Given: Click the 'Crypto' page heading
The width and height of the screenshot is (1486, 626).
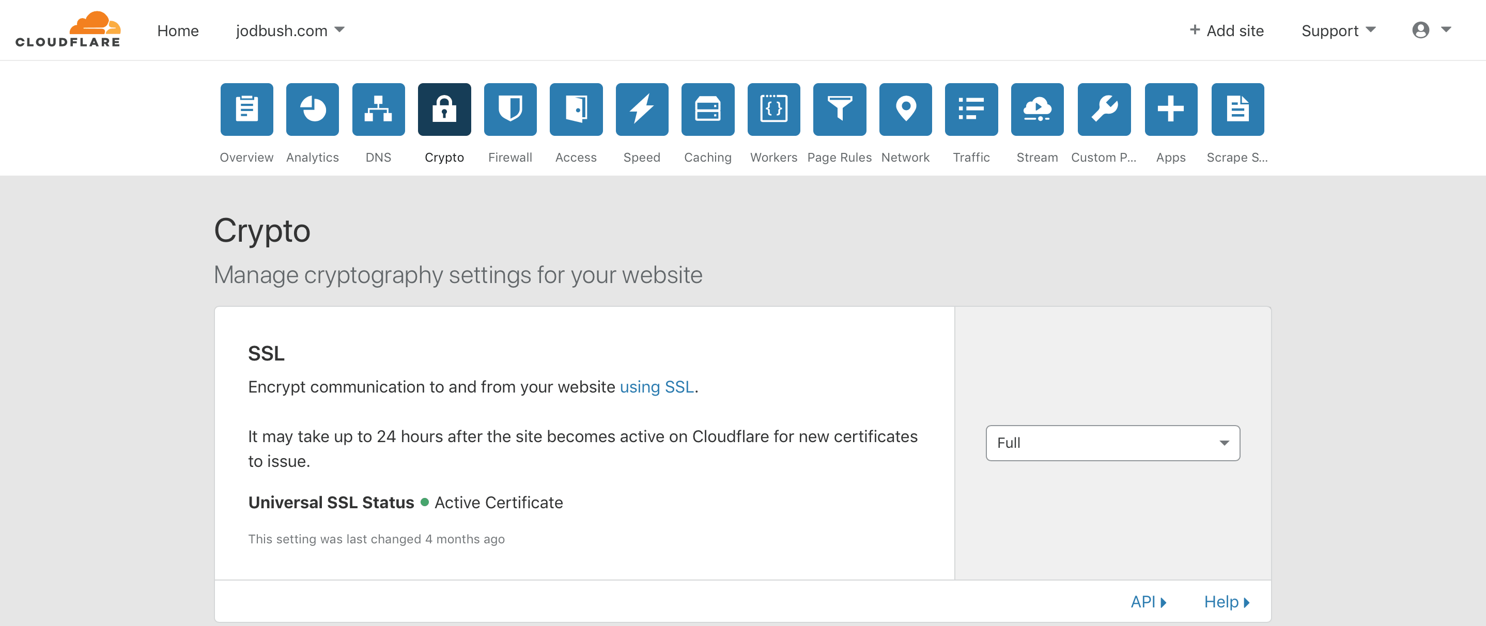Looking at the screenshot, I should (262, 231).
